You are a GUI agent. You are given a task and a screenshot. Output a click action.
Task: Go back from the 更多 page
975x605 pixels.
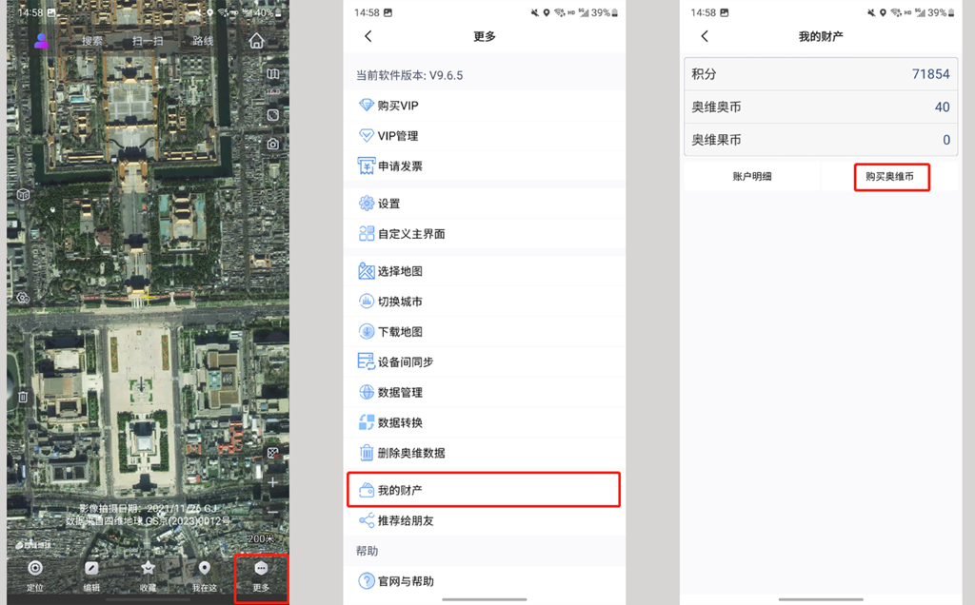(368, 36)
